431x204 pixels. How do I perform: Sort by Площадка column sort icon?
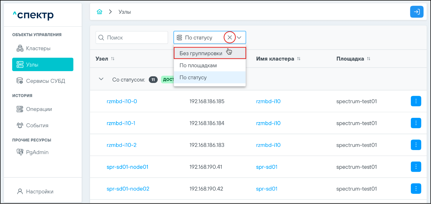coord(369,59)
